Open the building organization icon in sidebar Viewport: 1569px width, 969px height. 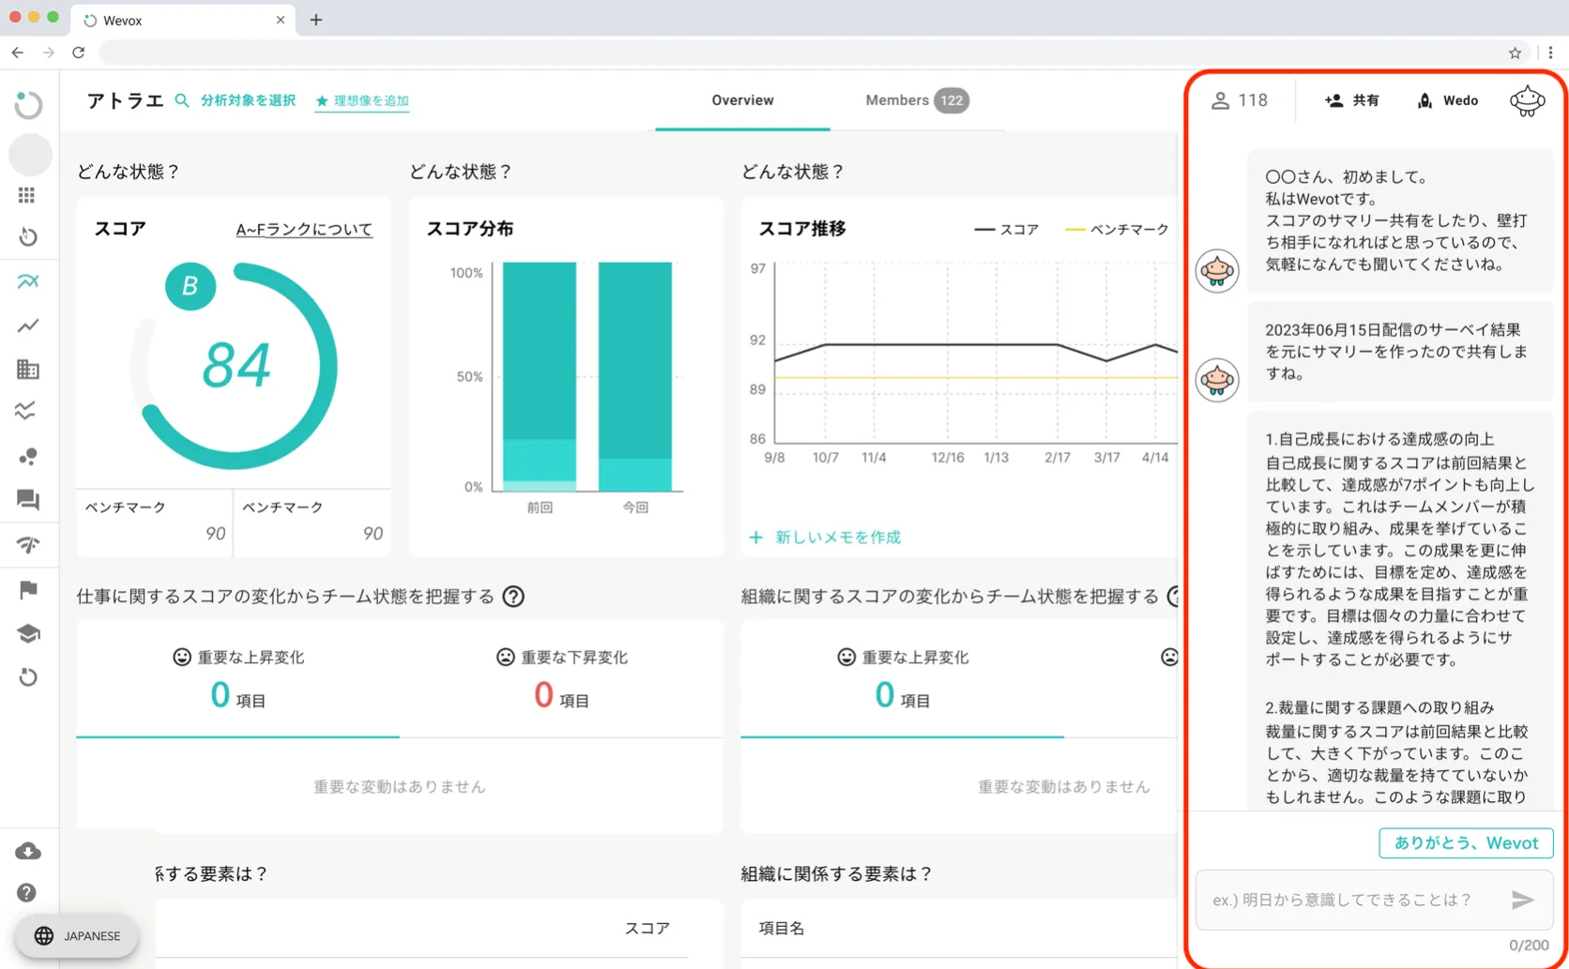pos(28,369)
